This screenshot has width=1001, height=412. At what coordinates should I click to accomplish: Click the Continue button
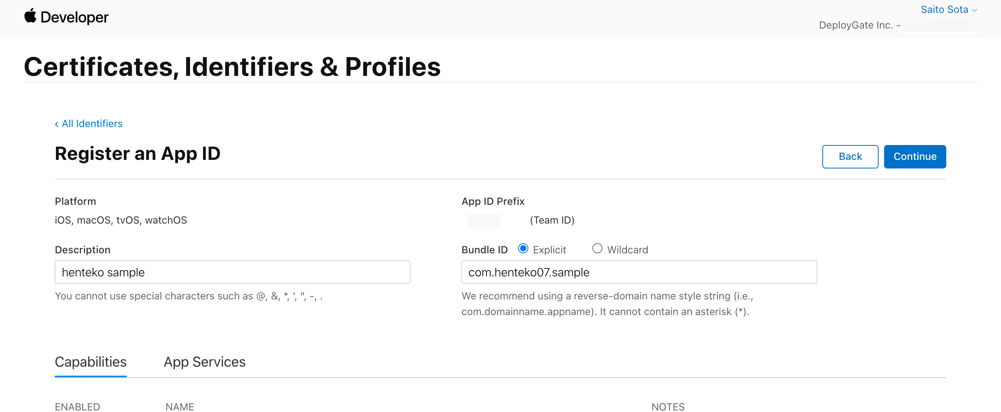[915, 156]
